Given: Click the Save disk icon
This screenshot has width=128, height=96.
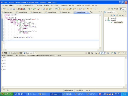Looking at the screenshot, I should [8, 9].
